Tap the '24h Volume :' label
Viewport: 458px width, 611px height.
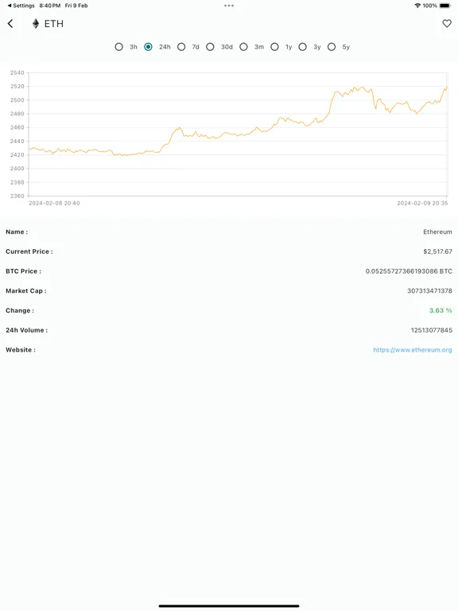point(26,330)
